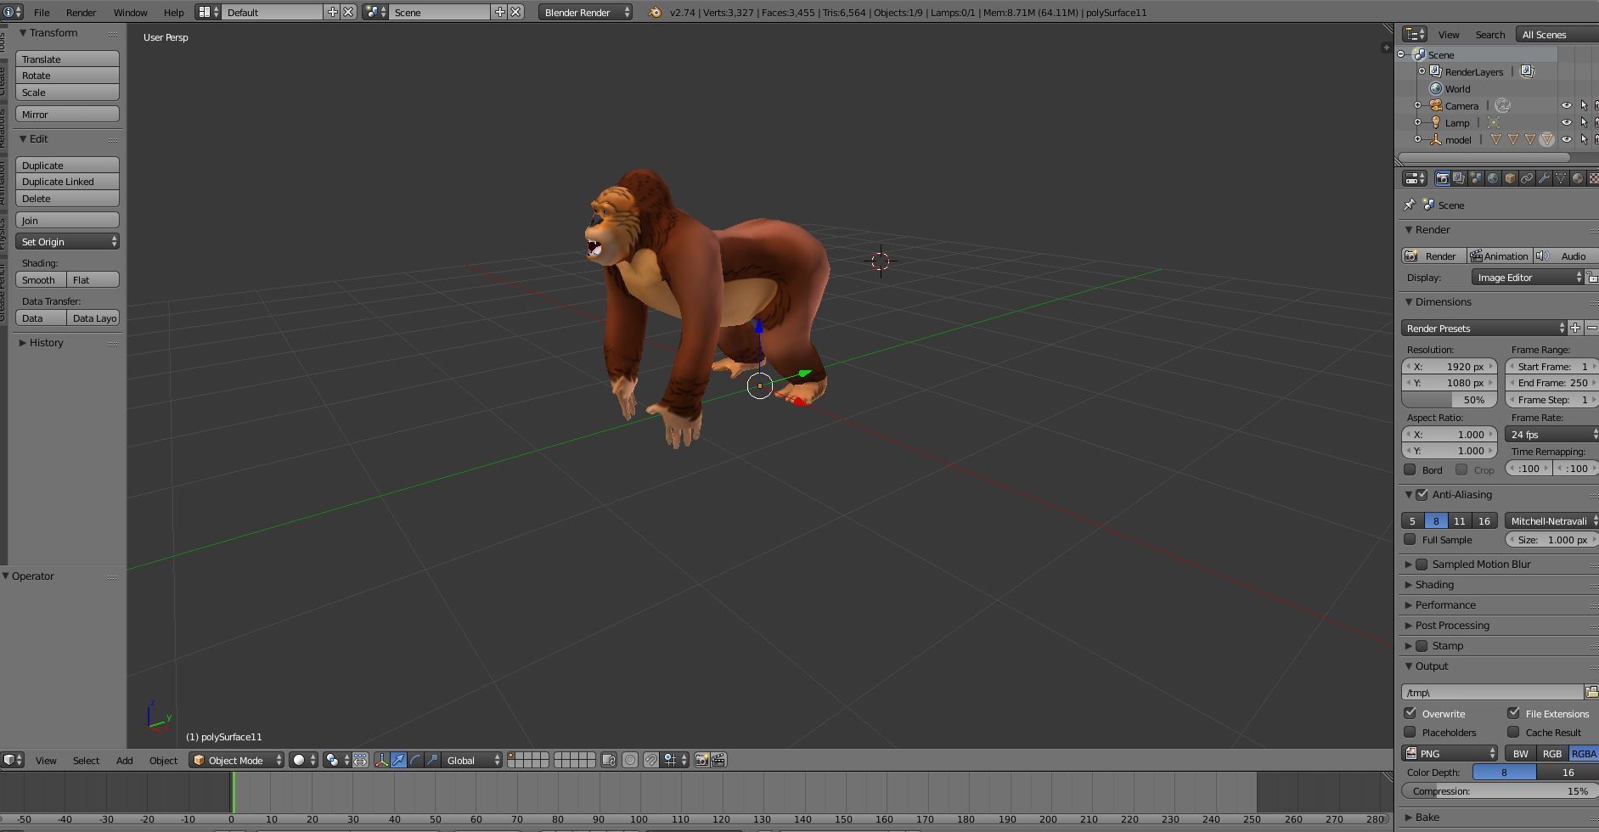Toggle Camera visibility eye in outliner
The height and width of the screenshot is (832, 1599).
pos(1566,105)
